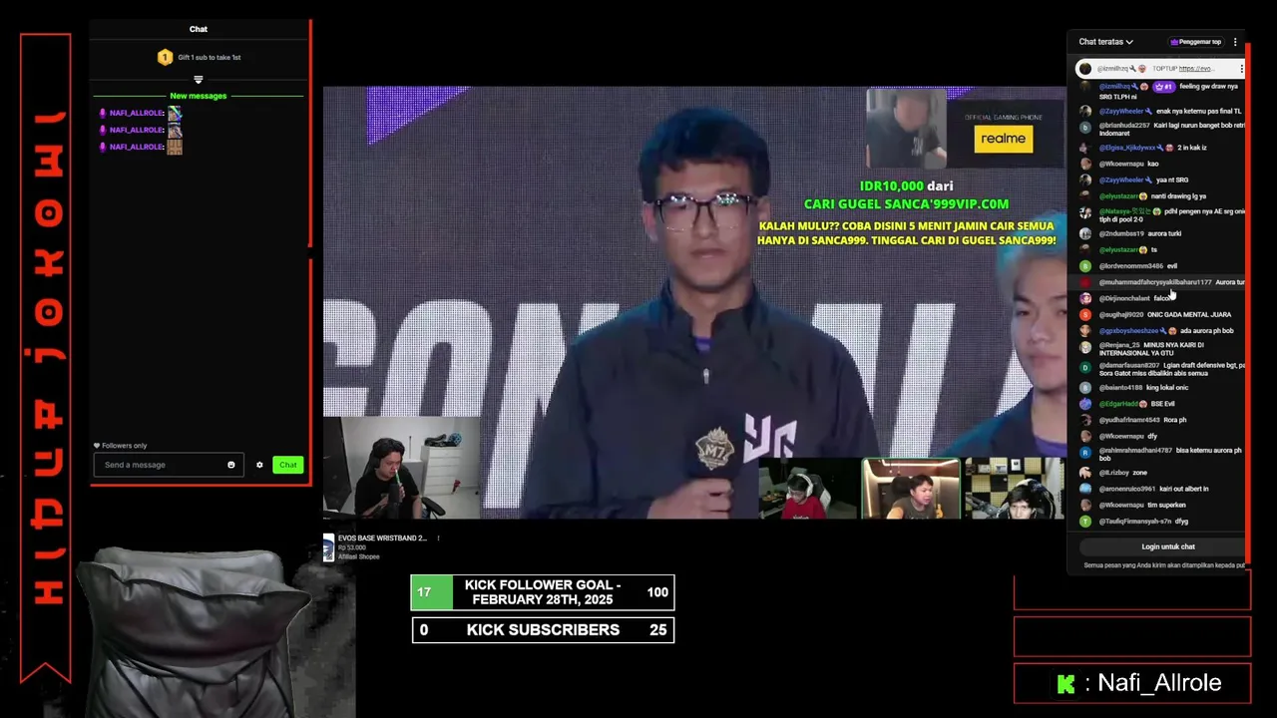
Task: Click the 'Chat' header tab of Kick panel
Action: pyautogui.click(x=199, y=29)
